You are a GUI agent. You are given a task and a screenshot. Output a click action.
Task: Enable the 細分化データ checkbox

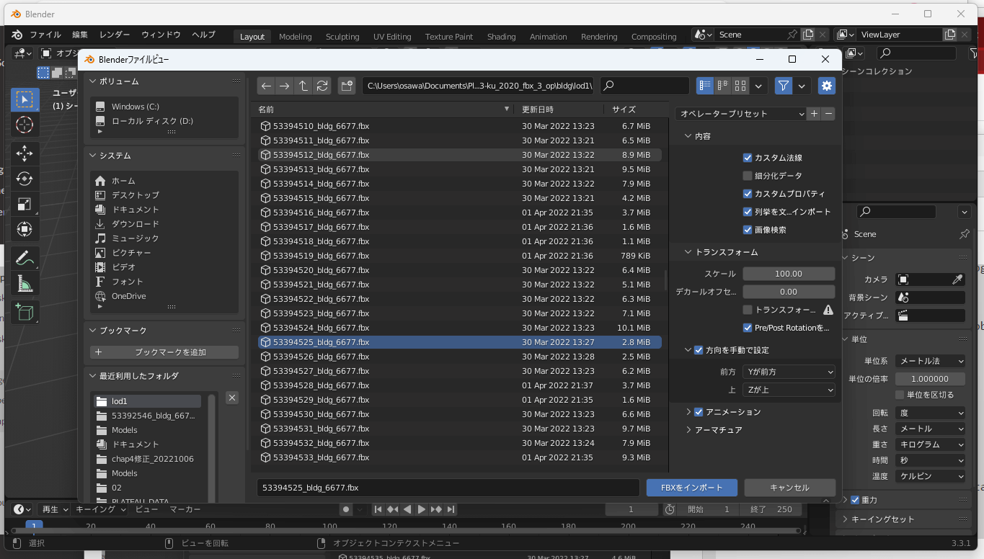tap(748, 176)
